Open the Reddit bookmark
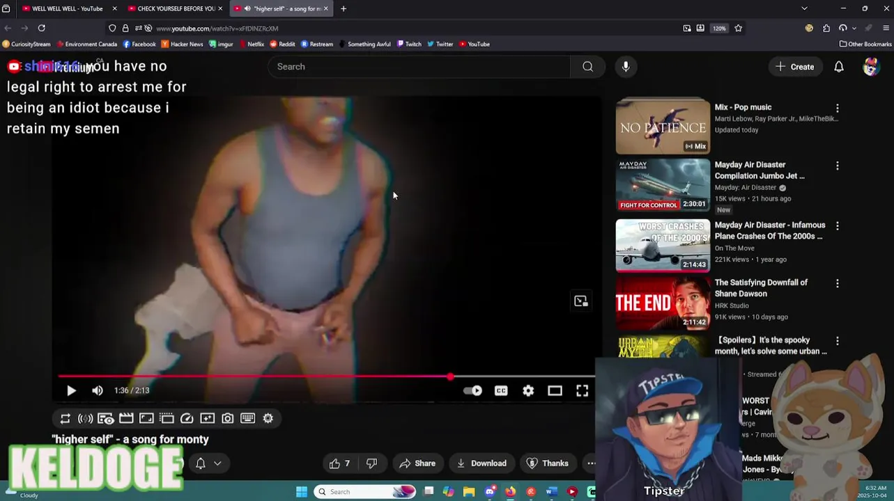 pos(282,44)
